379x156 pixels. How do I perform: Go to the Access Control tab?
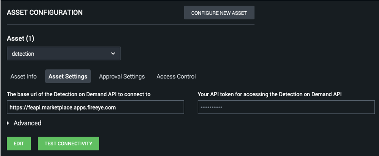point(176,76)
